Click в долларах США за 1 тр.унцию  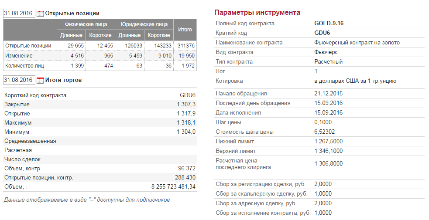coord(355,81)
